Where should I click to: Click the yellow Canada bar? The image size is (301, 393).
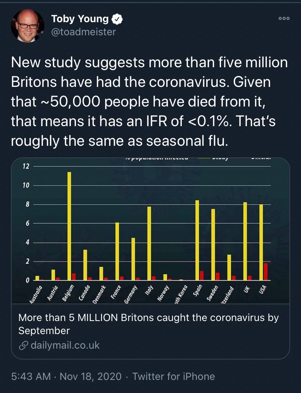coord(85,265)
